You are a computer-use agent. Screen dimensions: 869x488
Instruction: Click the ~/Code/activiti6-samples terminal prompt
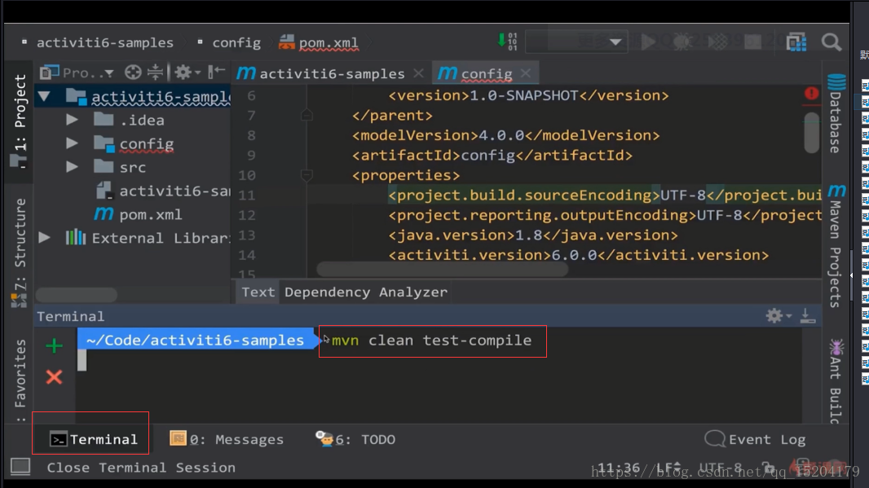(195, 340)
